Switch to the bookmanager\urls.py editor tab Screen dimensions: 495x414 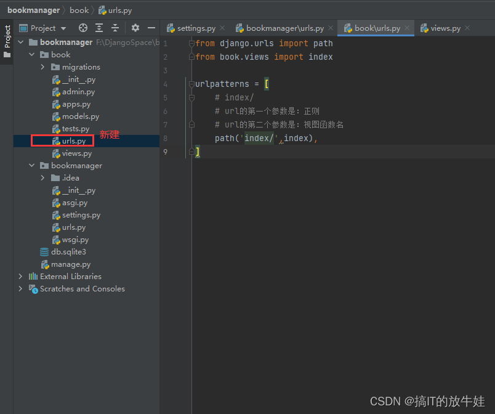285,28
